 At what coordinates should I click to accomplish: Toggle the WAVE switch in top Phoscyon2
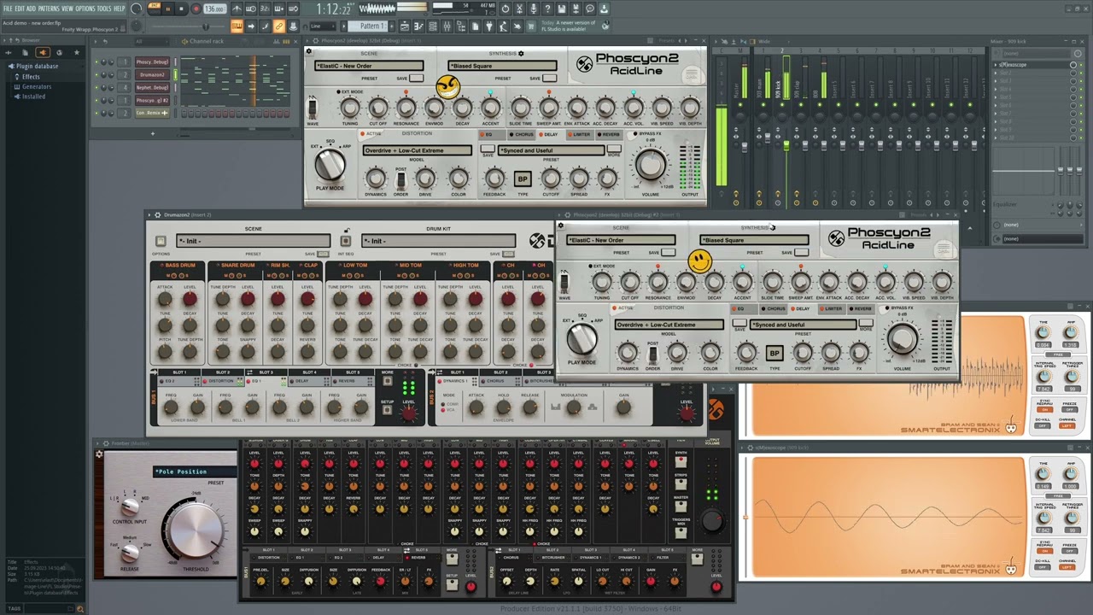[x=313, y=108]
